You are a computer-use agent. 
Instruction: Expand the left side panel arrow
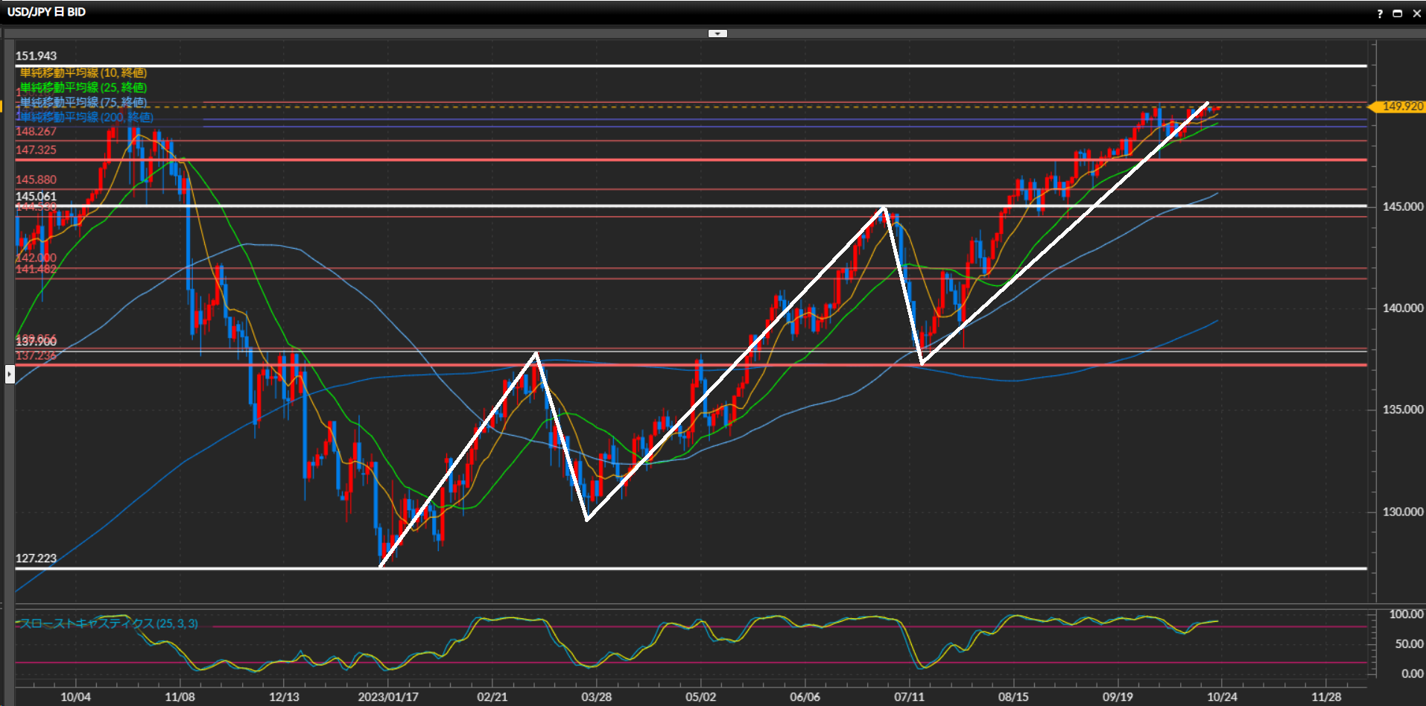coord(10,374)
